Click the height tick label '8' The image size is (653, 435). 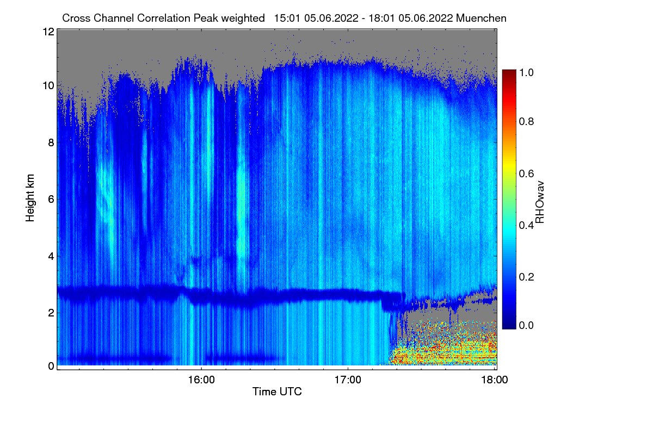click(51, 142)
